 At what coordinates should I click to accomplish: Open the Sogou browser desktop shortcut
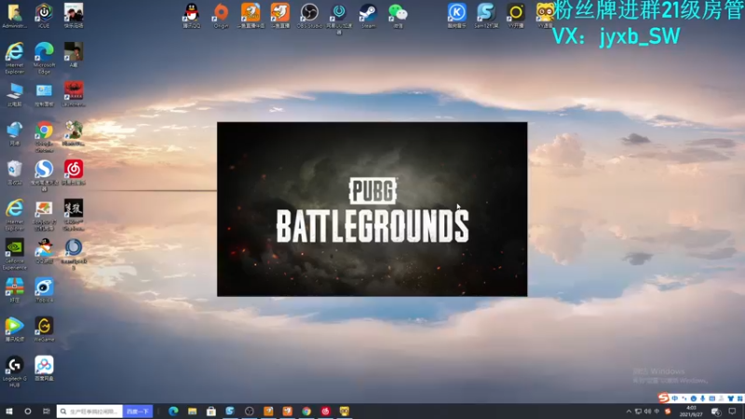click(44, 175)
